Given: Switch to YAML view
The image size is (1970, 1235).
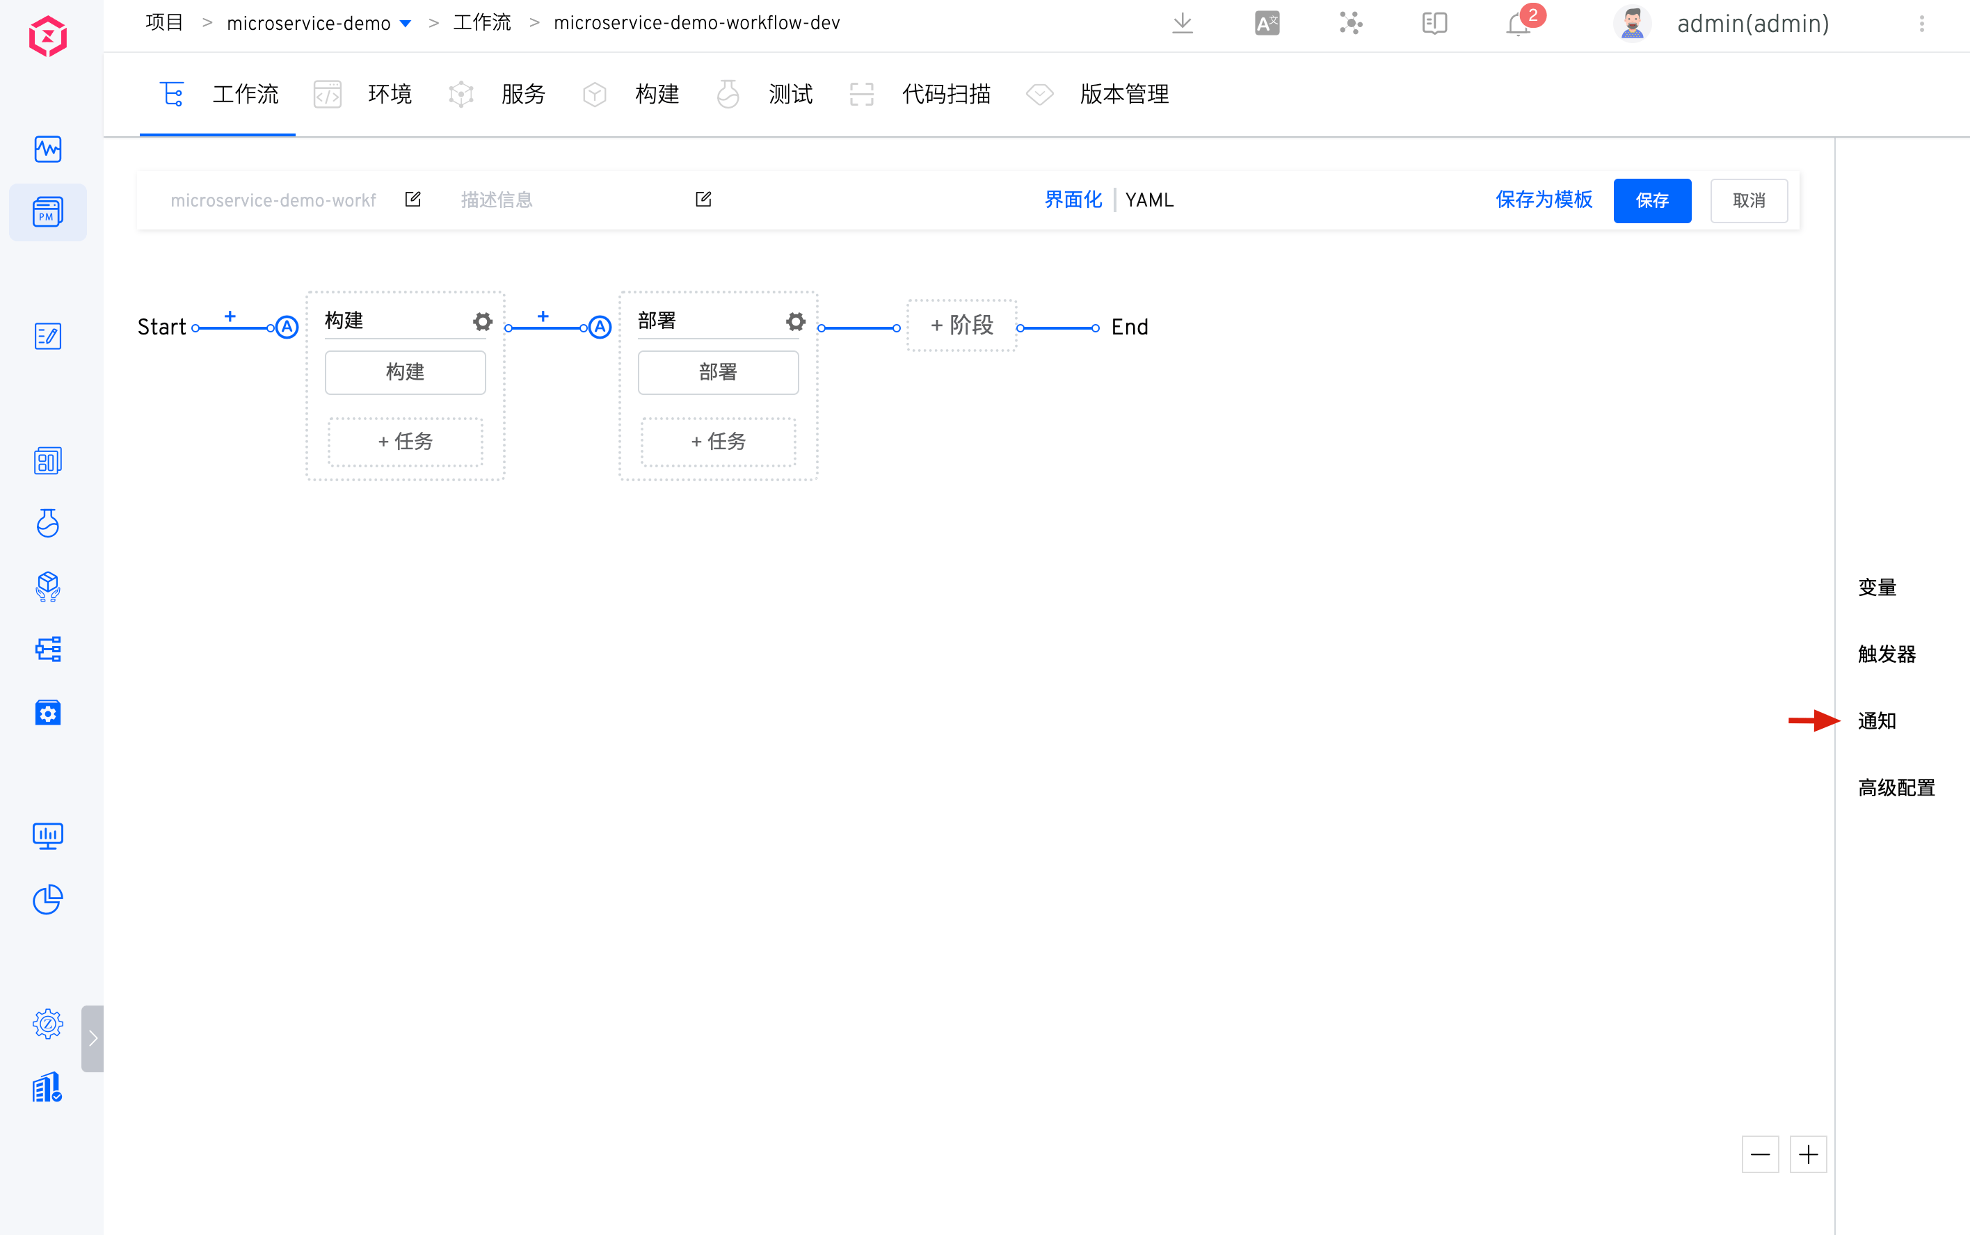Looking at the screenshot, I should pos(1149,200).
